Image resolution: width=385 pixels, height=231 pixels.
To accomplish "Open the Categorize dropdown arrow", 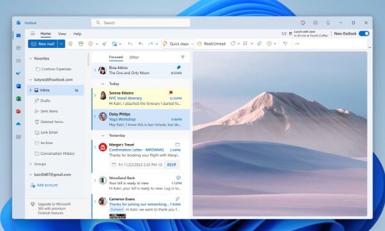I will [238, 44].
